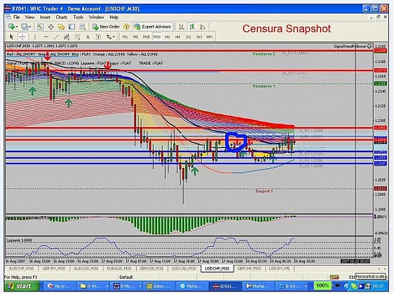Open the Insert menu
Screen dimensions: 394x294
click(x=45, y=17)
